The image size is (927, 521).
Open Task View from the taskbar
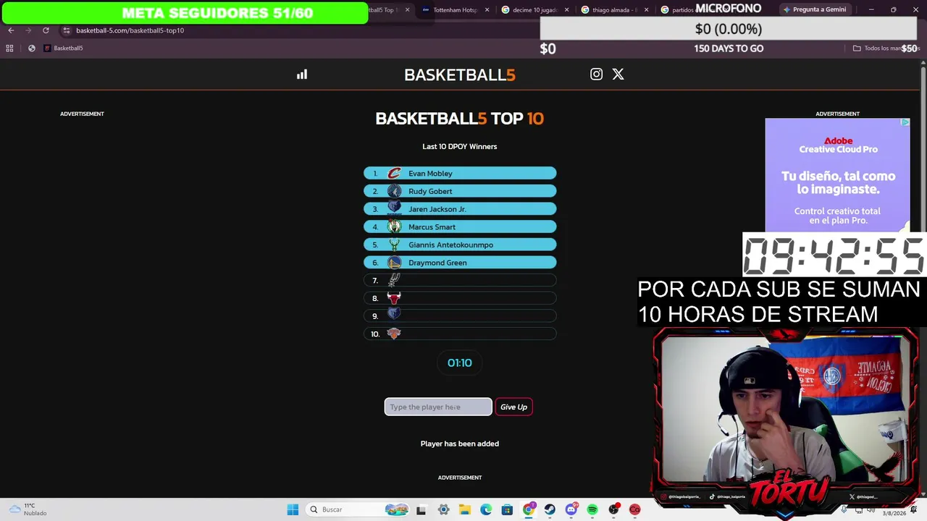point(421,509)
